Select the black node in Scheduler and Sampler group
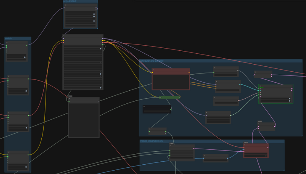The image size is (306, 174). tap(157, 109)
